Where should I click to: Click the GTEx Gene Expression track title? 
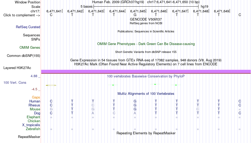click(146, 60)
